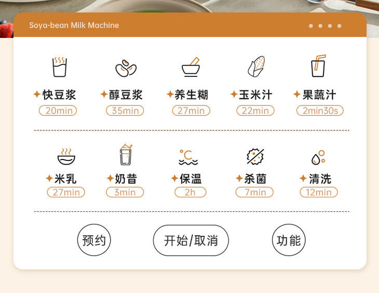Image resolution: width=379 pixels, height=293 pixels.
Task: Select the 奶昔 milkshake glass icon
Action: [126, 155]
